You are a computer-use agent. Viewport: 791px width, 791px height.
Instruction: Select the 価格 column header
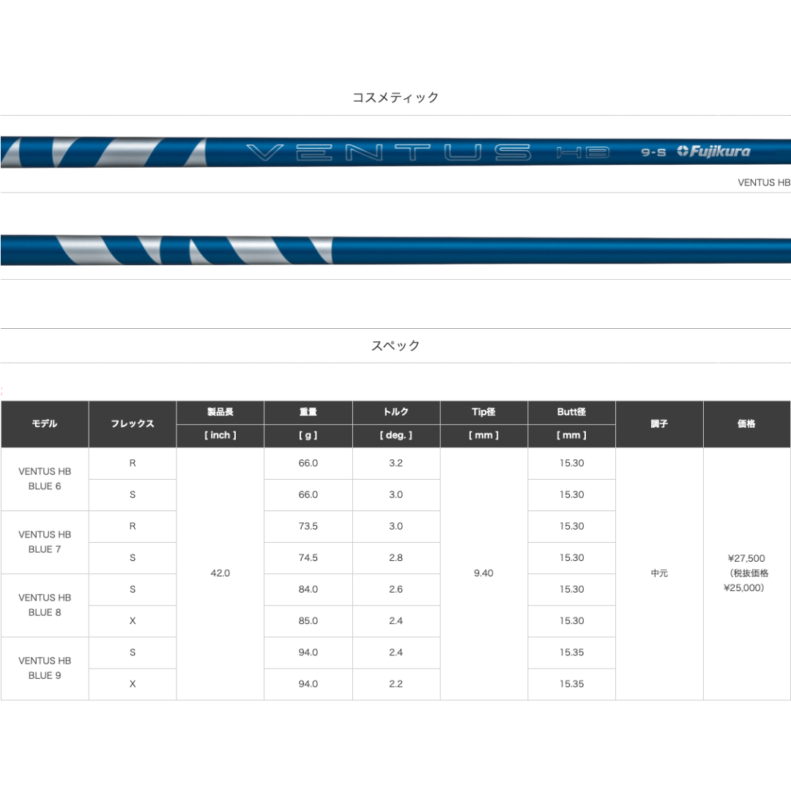[746, 424]
